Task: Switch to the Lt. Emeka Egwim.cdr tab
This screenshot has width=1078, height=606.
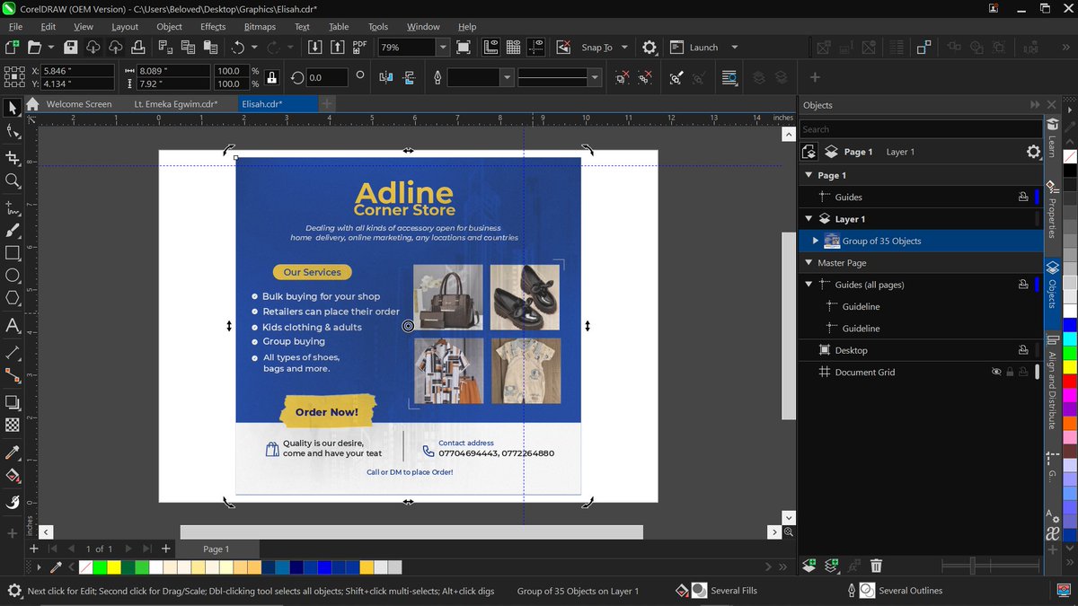Action: (175, 104)
